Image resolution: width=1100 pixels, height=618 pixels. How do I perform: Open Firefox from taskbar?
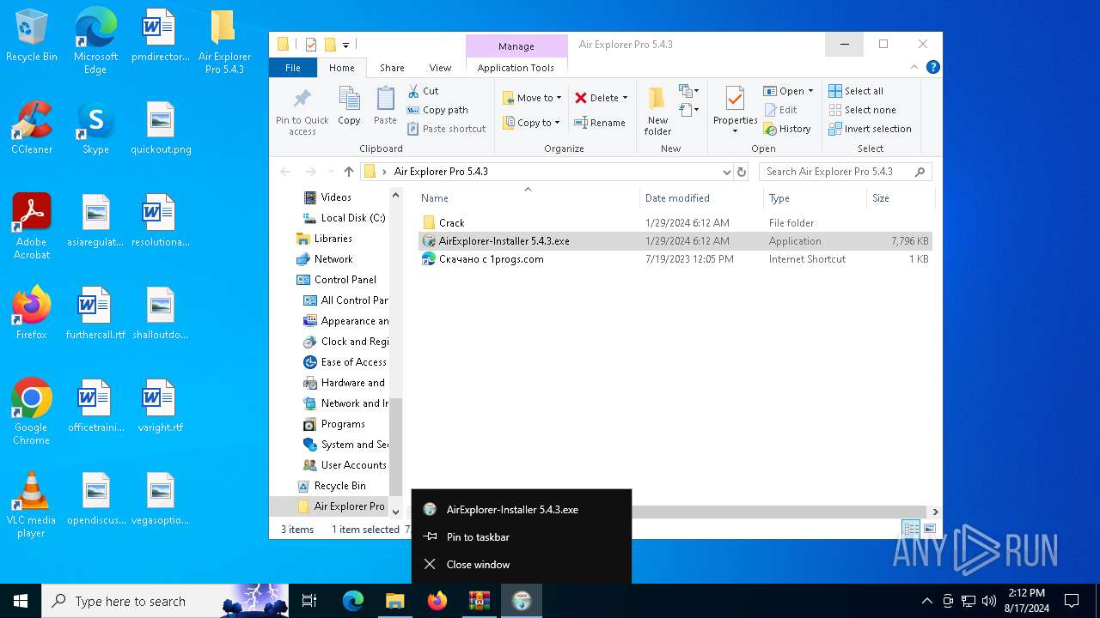click(x=437, y=601)
